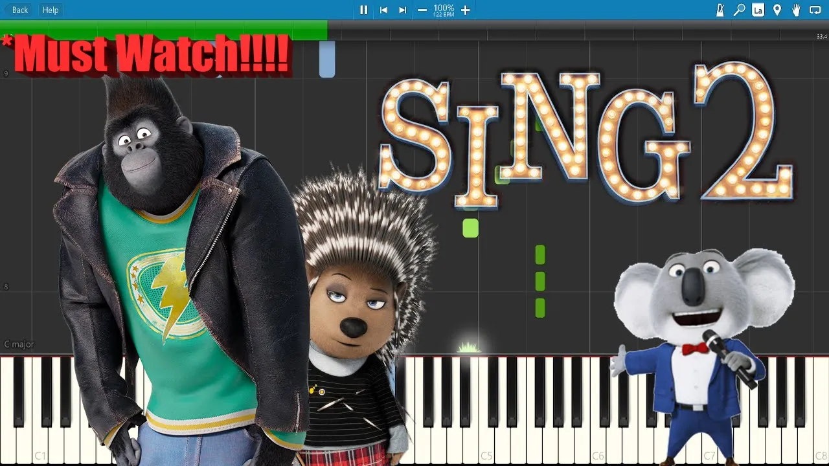Open the bookmark marker pin icon
829x466 pixels.
click(777, 10)
